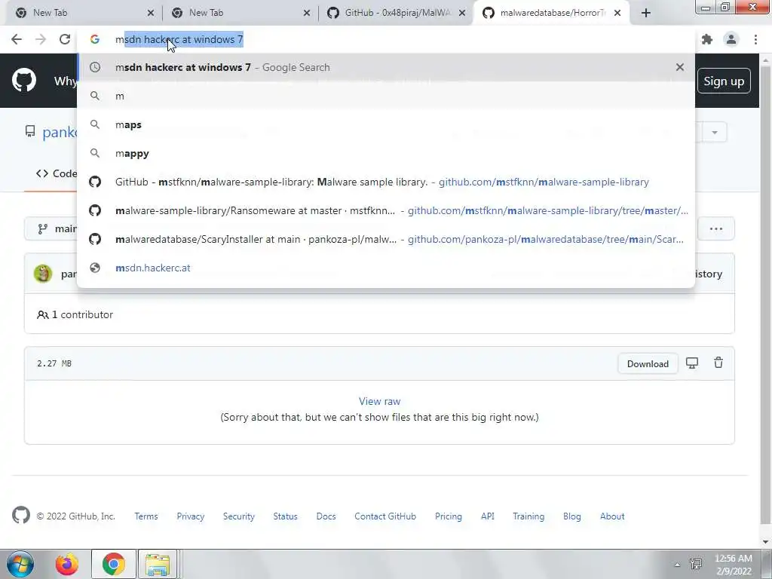Click the network tray icon

point(696,564)
